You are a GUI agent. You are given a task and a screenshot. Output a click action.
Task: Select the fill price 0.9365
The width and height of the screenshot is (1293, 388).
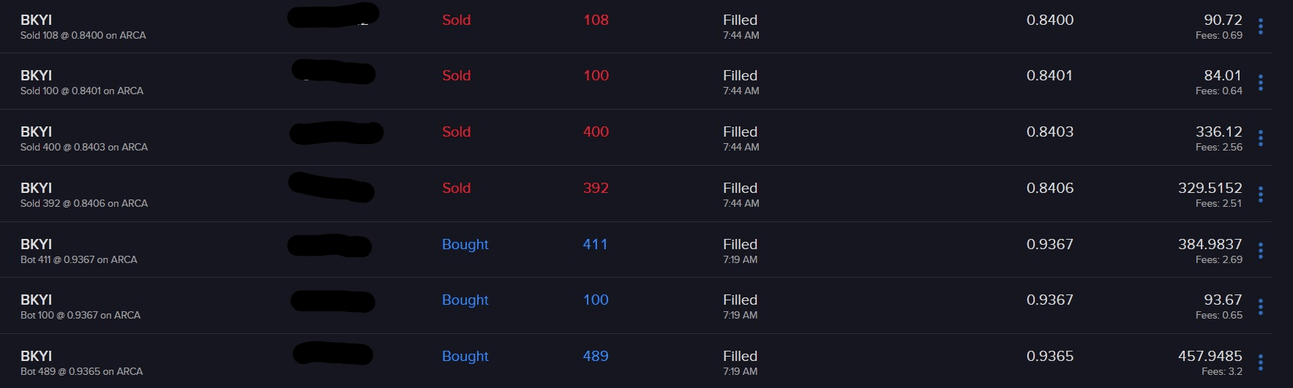click(1049, 357)
